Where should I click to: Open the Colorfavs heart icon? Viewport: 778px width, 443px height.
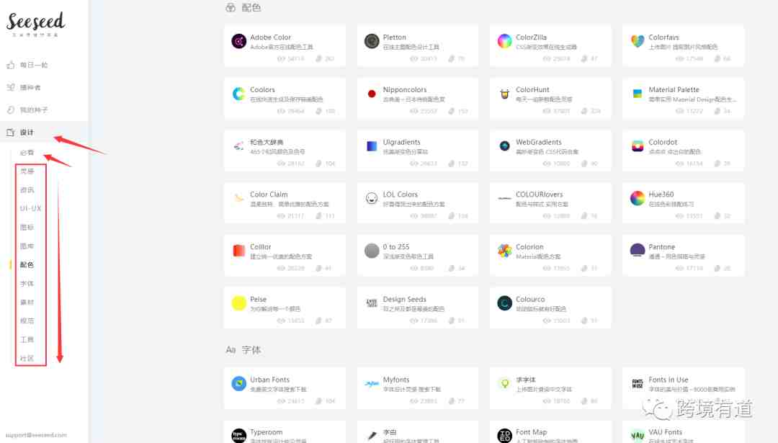pyautogui.click(x=637, y=41)
